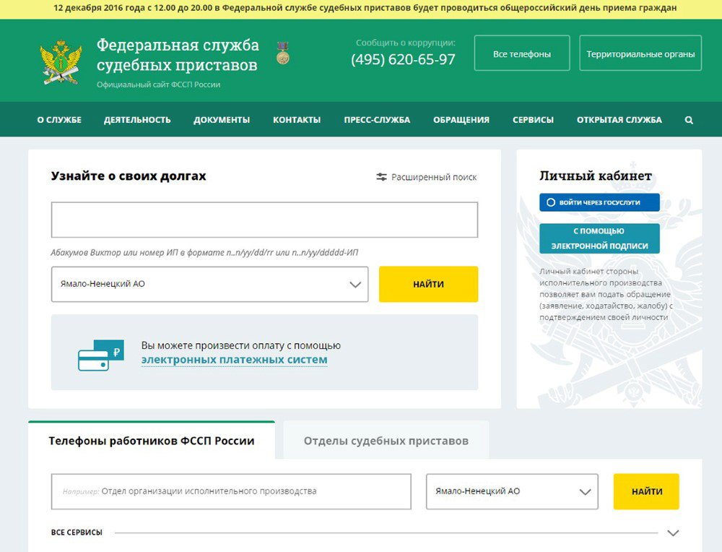Viewport: 722px width, 552px height.
Task: Click the Gosuslugi circle icon on login button
Action: (551, 202)
